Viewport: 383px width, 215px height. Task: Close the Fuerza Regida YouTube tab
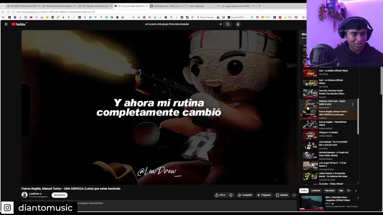coord(147,6)
